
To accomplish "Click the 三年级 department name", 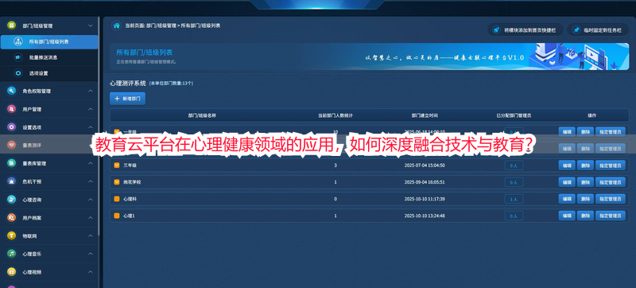I will tap(129, 165).
